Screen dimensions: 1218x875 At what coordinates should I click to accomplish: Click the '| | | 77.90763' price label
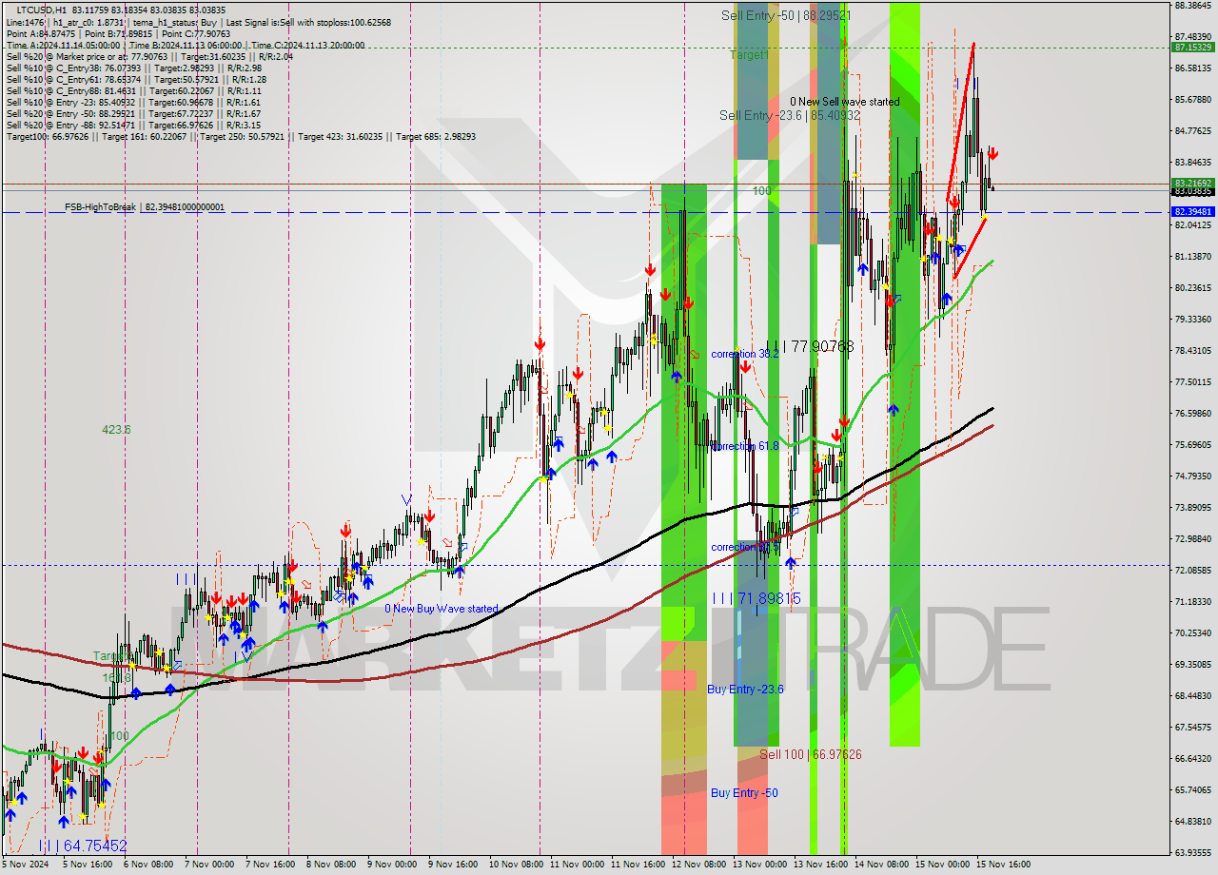point(810,347)
